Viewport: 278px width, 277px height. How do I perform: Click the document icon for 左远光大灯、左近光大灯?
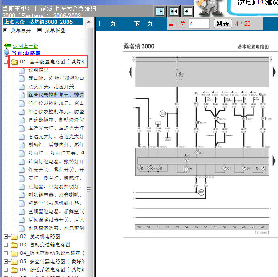[x=22, y=128]
